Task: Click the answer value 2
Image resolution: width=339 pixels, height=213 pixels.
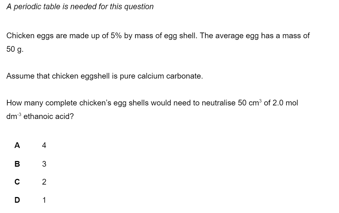Action: (44, 182)
